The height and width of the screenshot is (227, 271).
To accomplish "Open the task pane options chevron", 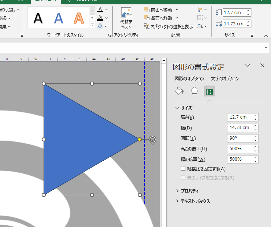I will [x=247, y=65].
